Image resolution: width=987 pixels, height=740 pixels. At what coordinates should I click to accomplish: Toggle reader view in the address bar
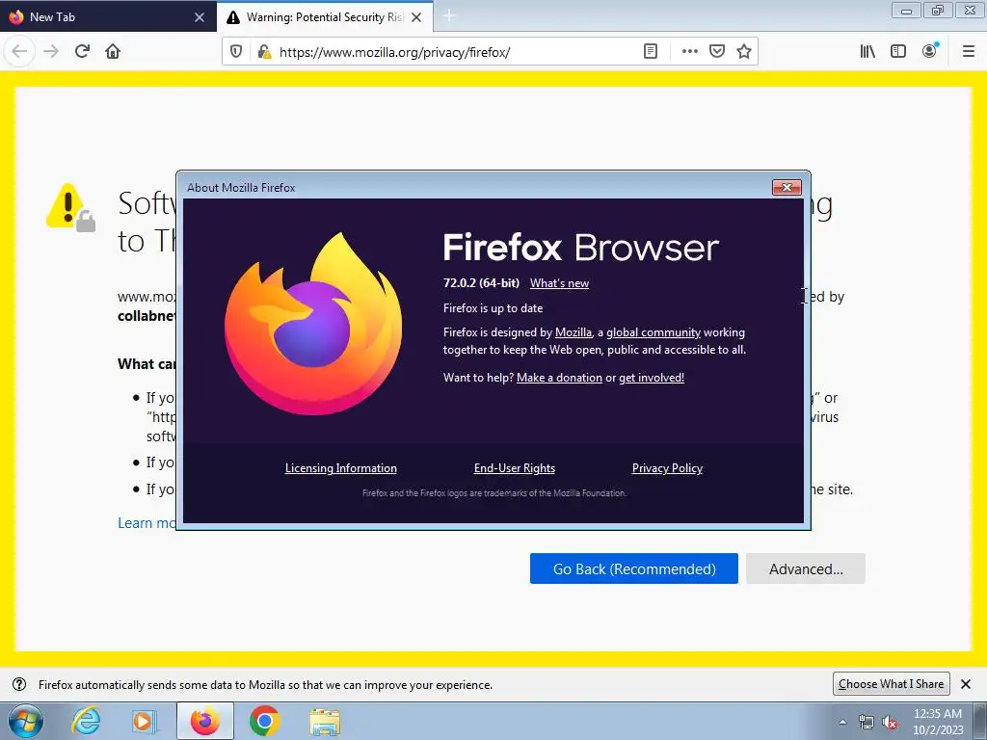651,52
